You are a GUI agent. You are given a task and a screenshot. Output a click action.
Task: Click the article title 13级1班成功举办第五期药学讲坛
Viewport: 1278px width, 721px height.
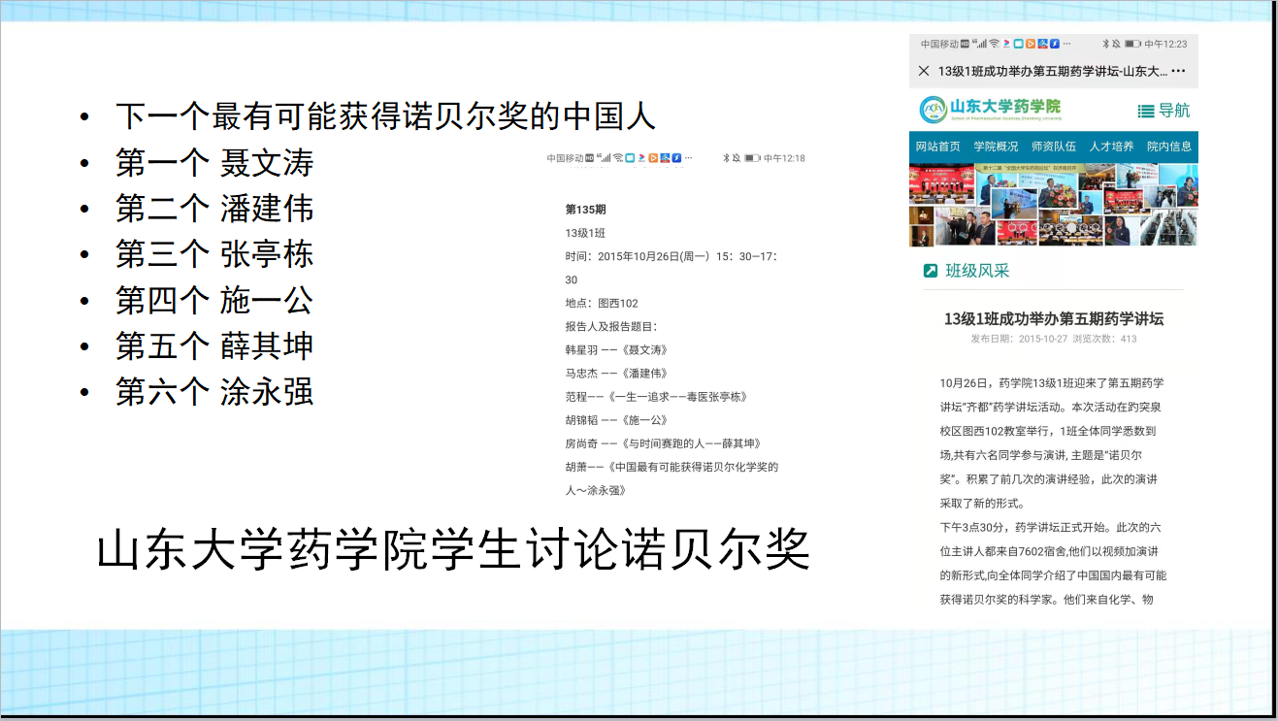(x=1053, y=318)
